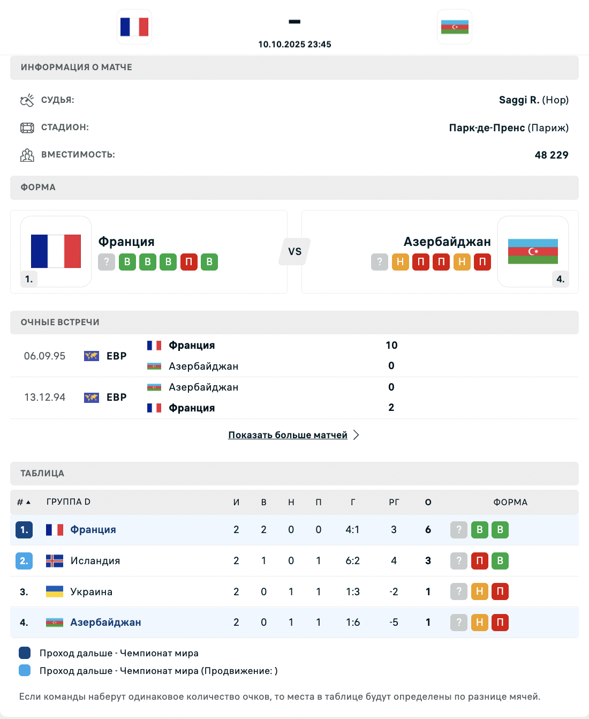Open the 'Показать больше матчей' link
Image resolution: width=589 pixels, height=719 pixels.
pyautogui.click(x=288, y=435)
